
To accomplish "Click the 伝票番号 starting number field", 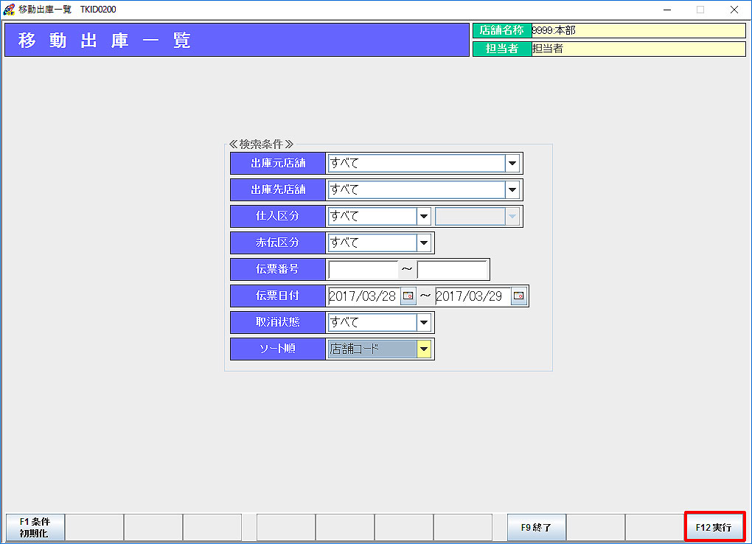I will pyautogui.click(x=363, y=270).
